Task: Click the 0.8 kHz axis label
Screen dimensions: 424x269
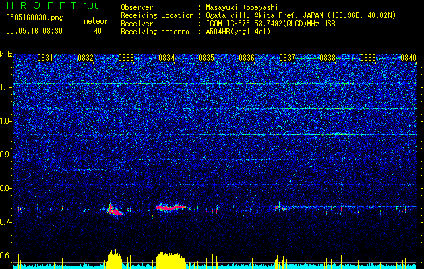Action: pyautogui.click(x=5, y=188)
